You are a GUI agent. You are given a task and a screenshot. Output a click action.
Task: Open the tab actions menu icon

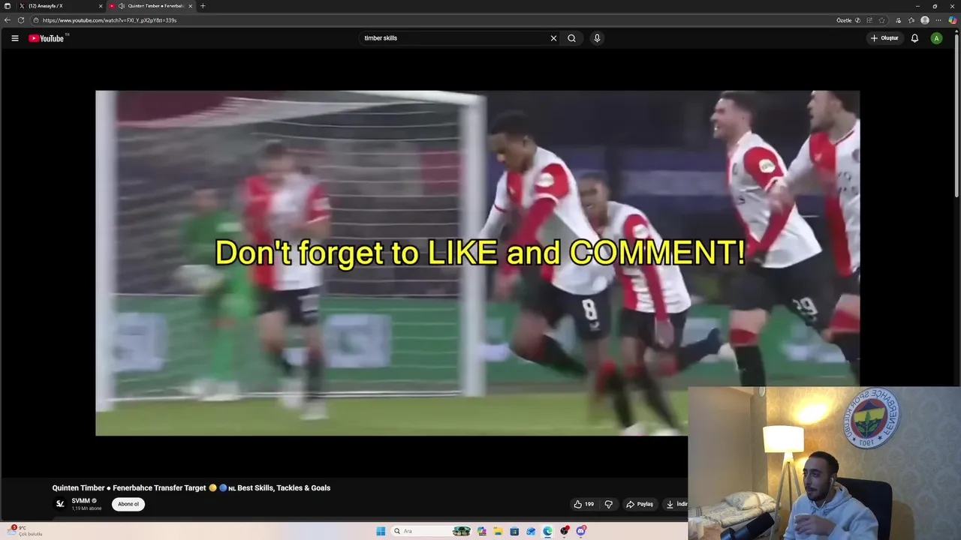point(8,6)
